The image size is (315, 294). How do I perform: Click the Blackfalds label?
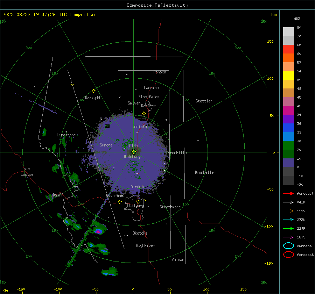pos(149,97)
